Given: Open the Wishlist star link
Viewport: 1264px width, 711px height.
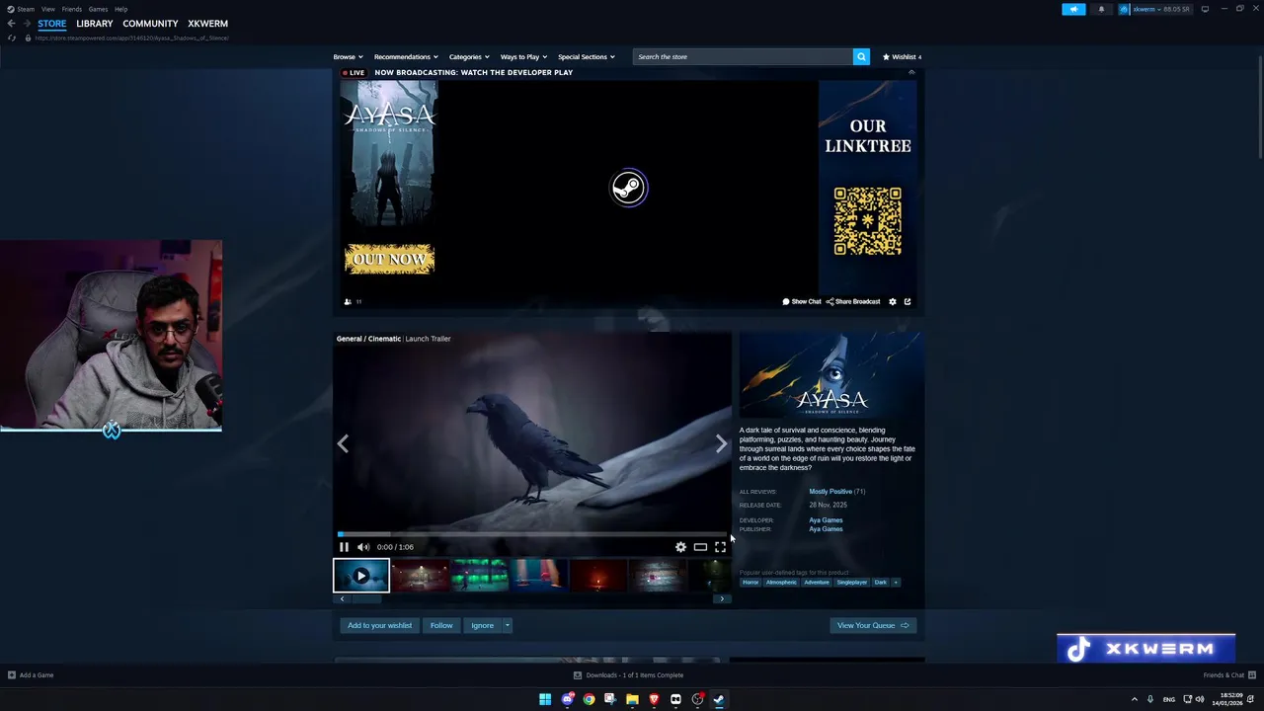Looking at the screenshot, I should [902, 57].
